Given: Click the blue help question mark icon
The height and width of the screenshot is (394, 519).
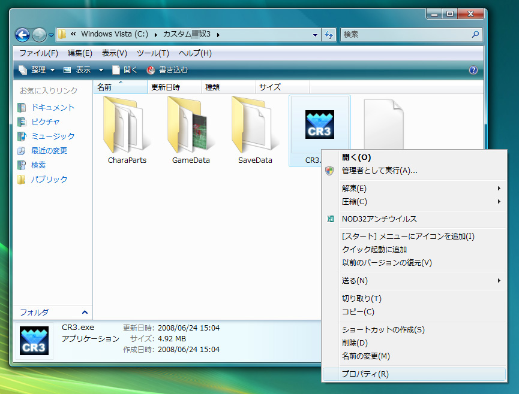Looking at the screenshot, I should click(473, 70).
